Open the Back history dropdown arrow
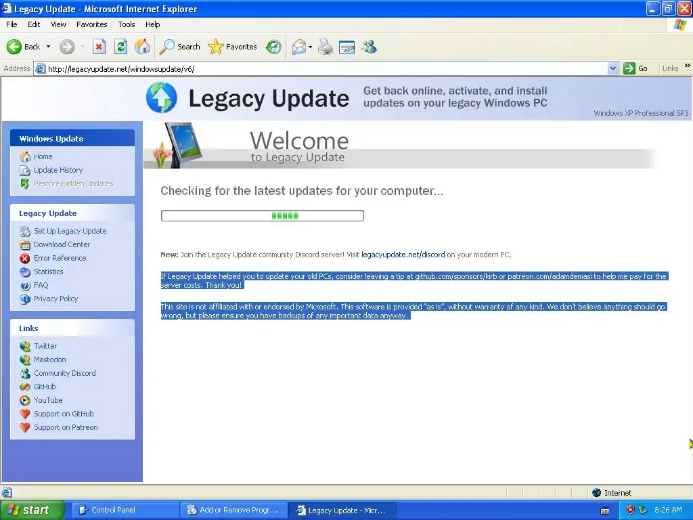 click(x=48, y=47)
